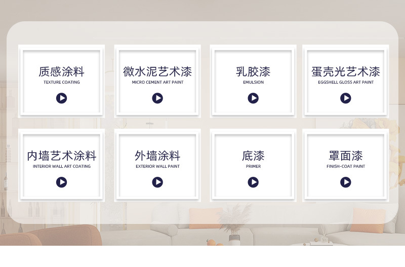The image size is (405, 267).
Task: Click the PRIMER subtitle text
Action: pos(253,166)
